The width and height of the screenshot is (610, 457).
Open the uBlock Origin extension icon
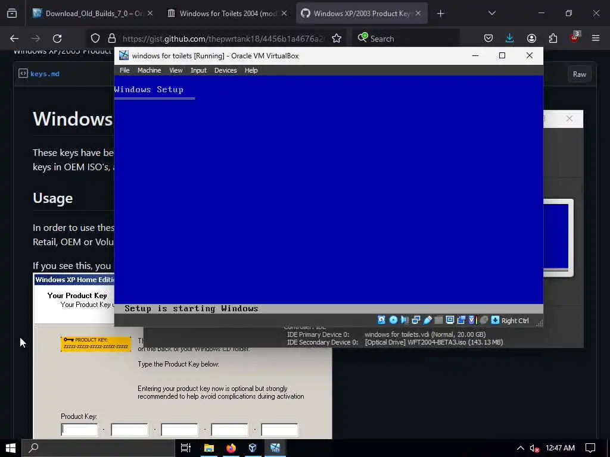click(x=575, y=37)
